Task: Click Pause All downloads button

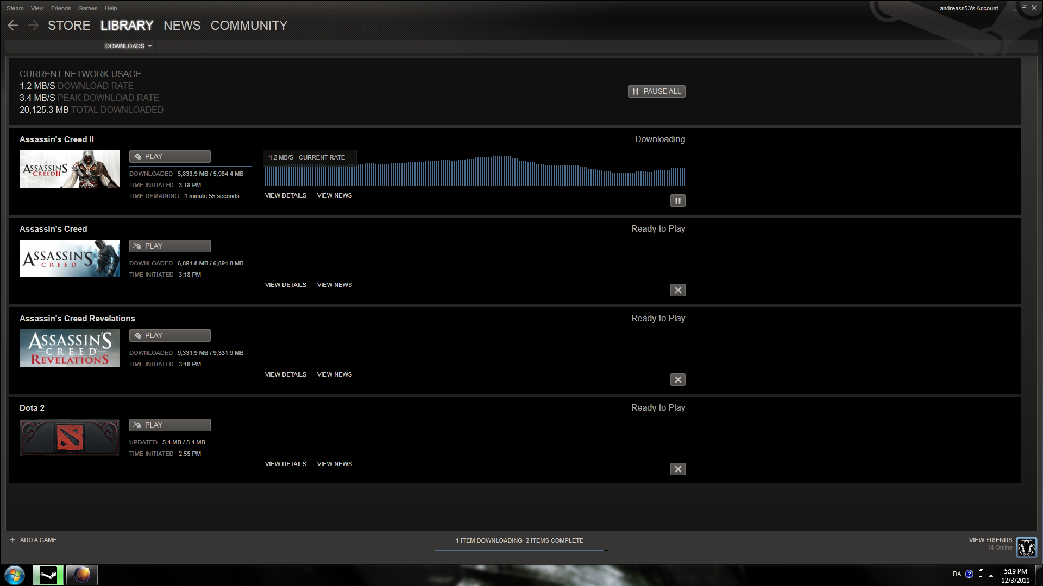Action: coord(656,92)
